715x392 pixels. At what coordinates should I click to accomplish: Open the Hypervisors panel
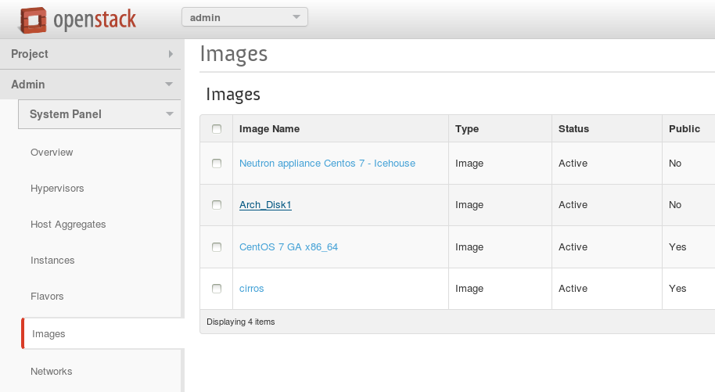[57, 189]
